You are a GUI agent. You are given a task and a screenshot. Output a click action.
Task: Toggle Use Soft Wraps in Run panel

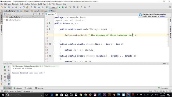coord(9,74)
